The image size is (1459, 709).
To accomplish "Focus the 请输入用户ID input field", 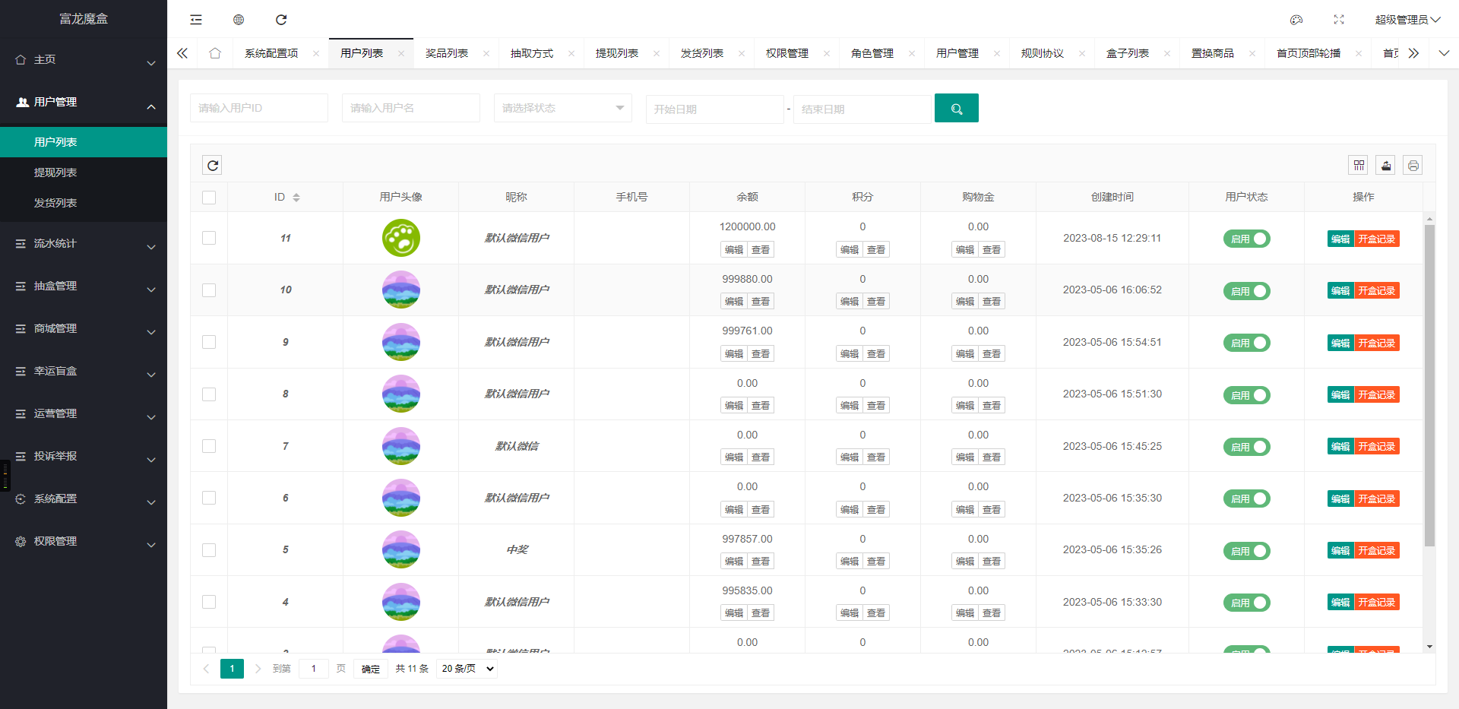I will coord(259,108).
